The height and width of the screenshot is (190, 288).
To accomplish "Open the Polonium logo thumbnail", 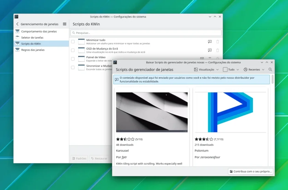I will [230, 112].
